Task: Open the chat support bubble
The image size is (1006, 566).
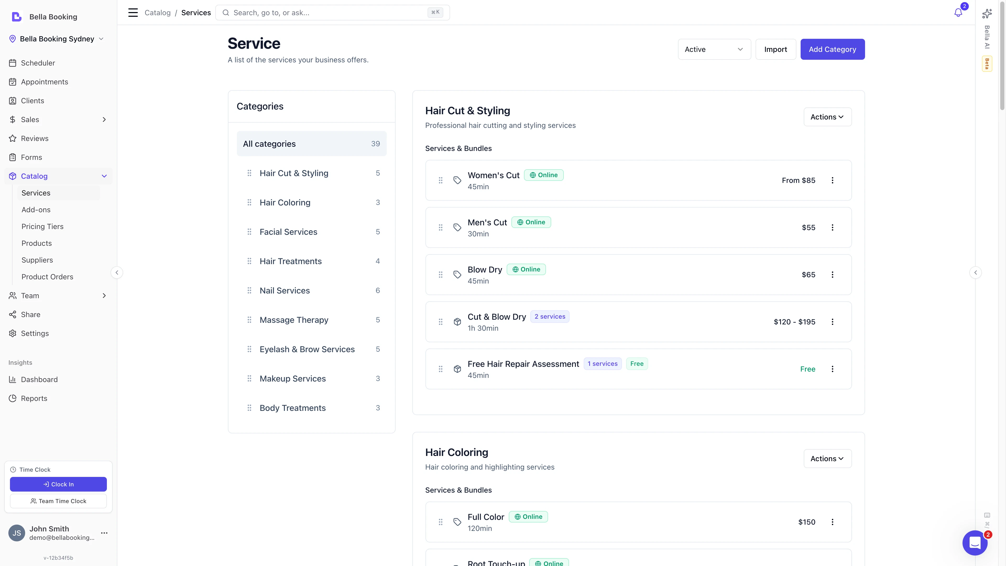Action: tap(975, 543)
